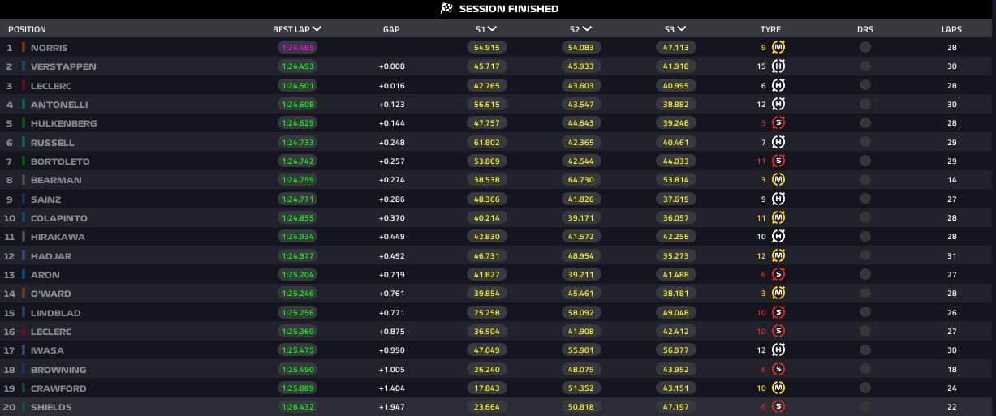Click the DRS indicator for Browning

(x=865, y=370)
